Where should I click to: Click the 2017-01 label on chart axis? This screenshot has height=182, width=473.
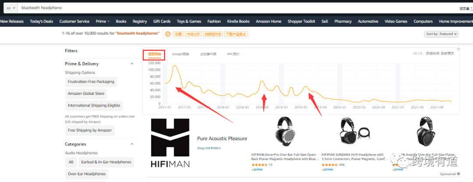point(165,107)
